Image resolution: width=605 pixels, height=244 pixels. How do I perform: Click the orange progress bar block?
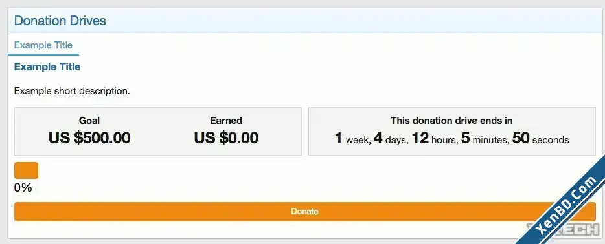(x=27, y=170)
